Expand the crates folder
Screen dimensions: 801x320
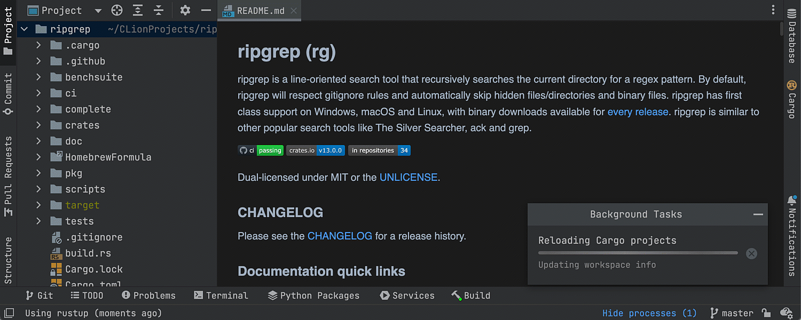click(38, 125)
